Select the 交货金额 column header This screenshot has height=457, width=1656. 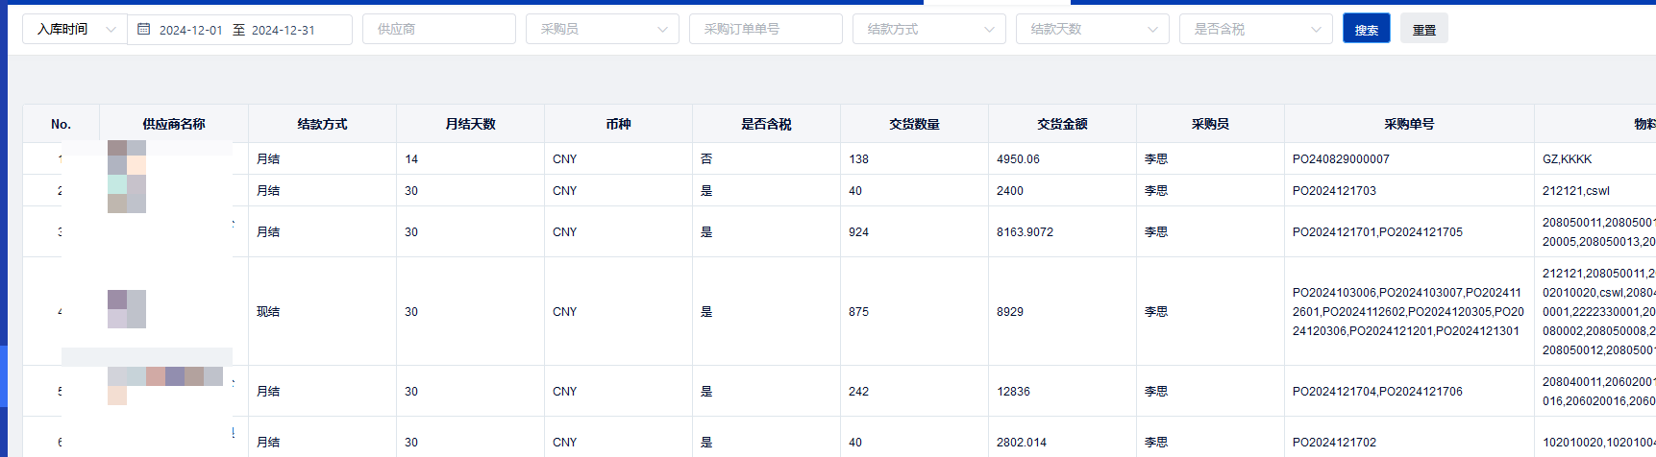point(1062,124)
